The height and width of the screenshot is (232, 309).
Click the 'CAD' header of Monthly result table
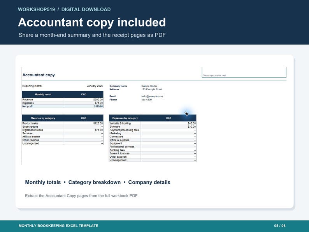click(x=84, y=95)
